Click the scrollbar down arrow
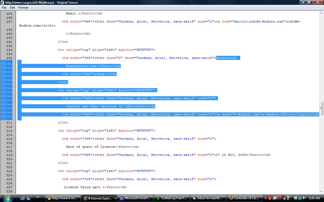The height and width of the screenshot is (202, 324). point(321,192)
